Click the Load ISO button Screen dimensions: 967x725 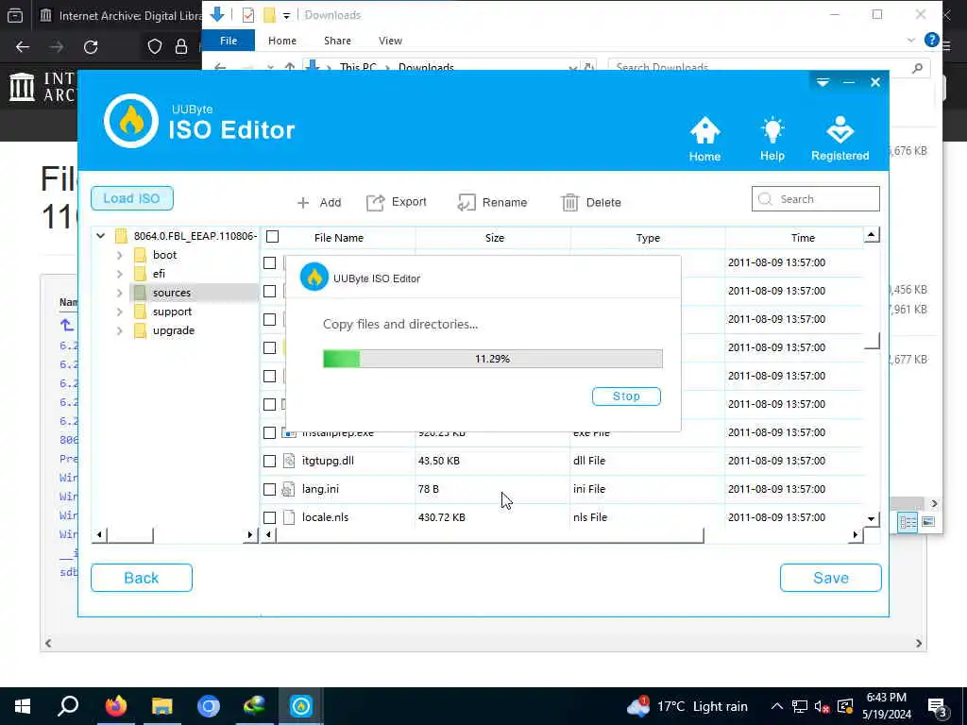tap(132, 198)
